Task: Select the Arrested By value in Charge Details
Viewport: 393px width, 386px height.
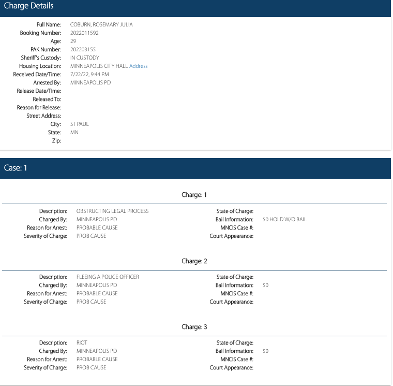Action: [90, 82]
